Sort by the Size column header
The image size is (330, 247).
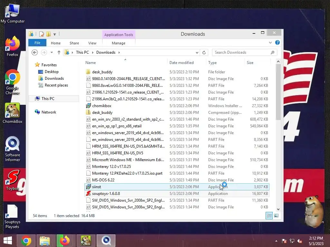250,63
